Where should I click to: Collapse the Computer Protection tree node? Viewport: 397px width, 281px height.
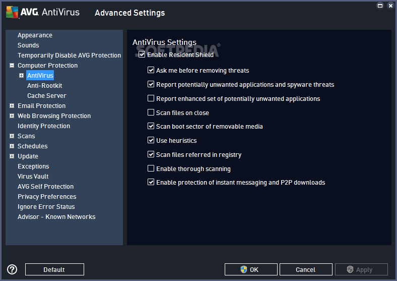[x=12, y=66]
